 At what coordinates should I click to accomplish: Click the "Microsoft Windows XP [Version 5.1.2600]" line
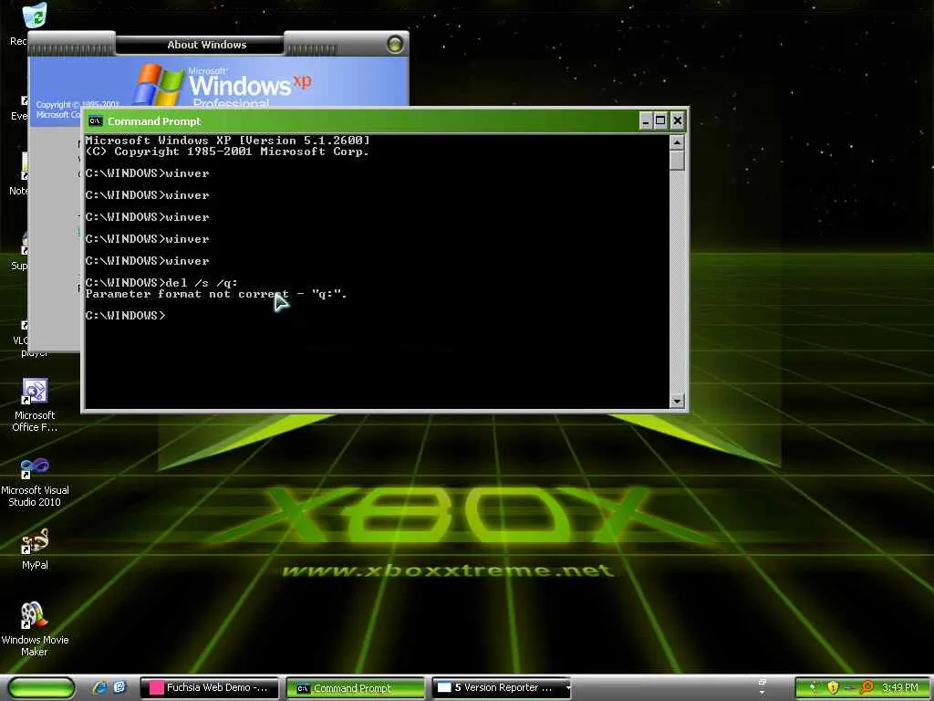point(227,141)
